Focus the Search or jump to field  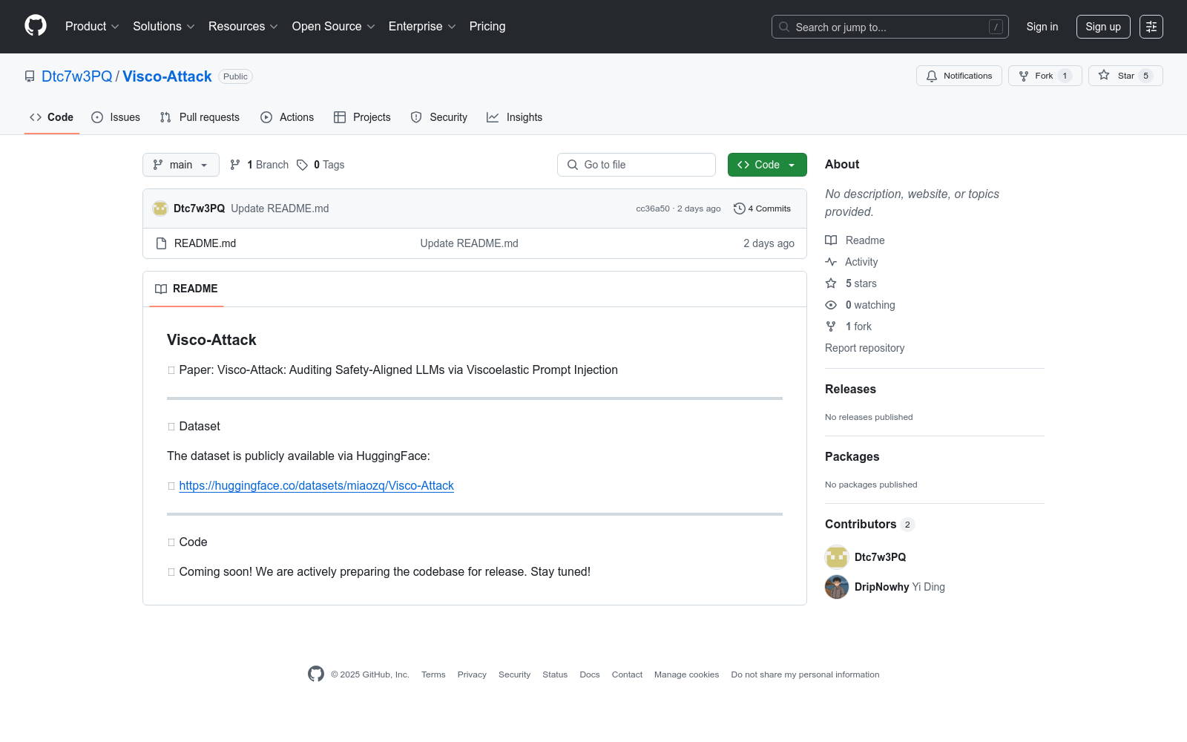click(x=890, y=27)
